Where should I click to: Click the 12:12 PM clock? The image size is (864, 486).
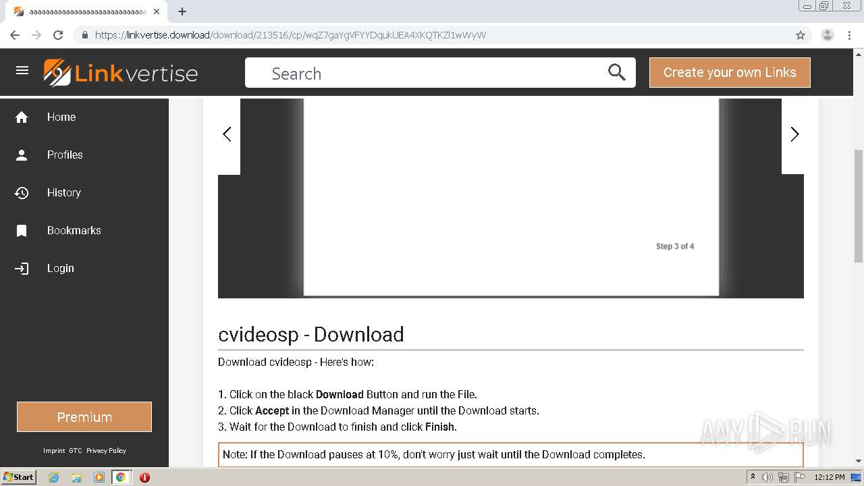coord(830,477)
